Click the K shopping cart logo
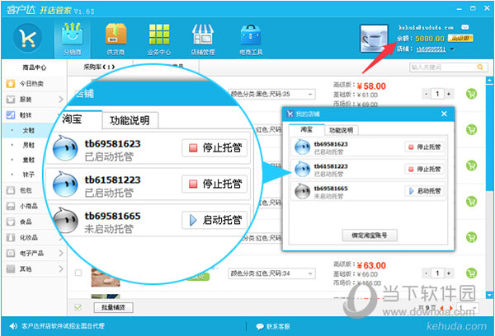Screen dimensions: 495x336 pos(27,38)
